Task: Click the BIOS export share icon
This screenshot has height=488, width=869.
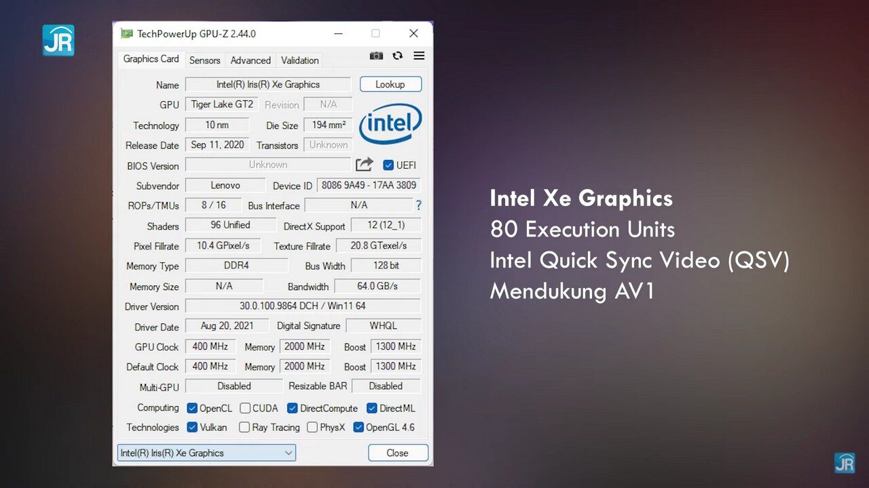Action: 365,165
